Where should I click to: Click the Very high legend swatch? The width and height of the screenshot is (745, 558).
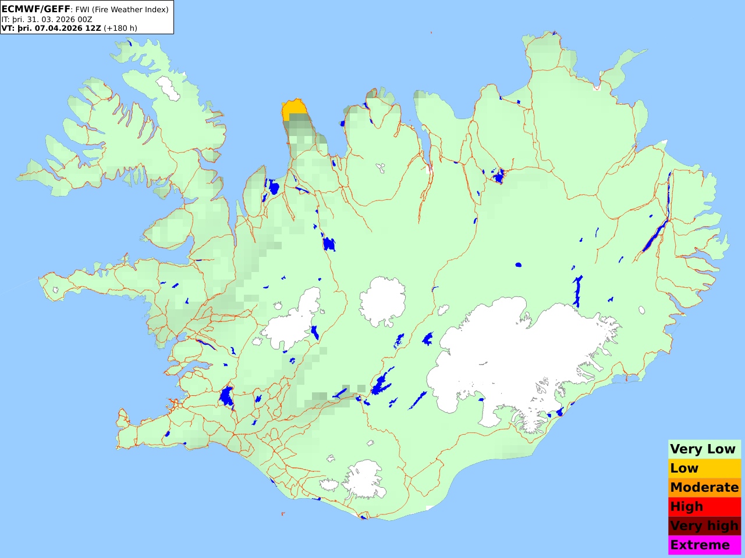[704, 525]
